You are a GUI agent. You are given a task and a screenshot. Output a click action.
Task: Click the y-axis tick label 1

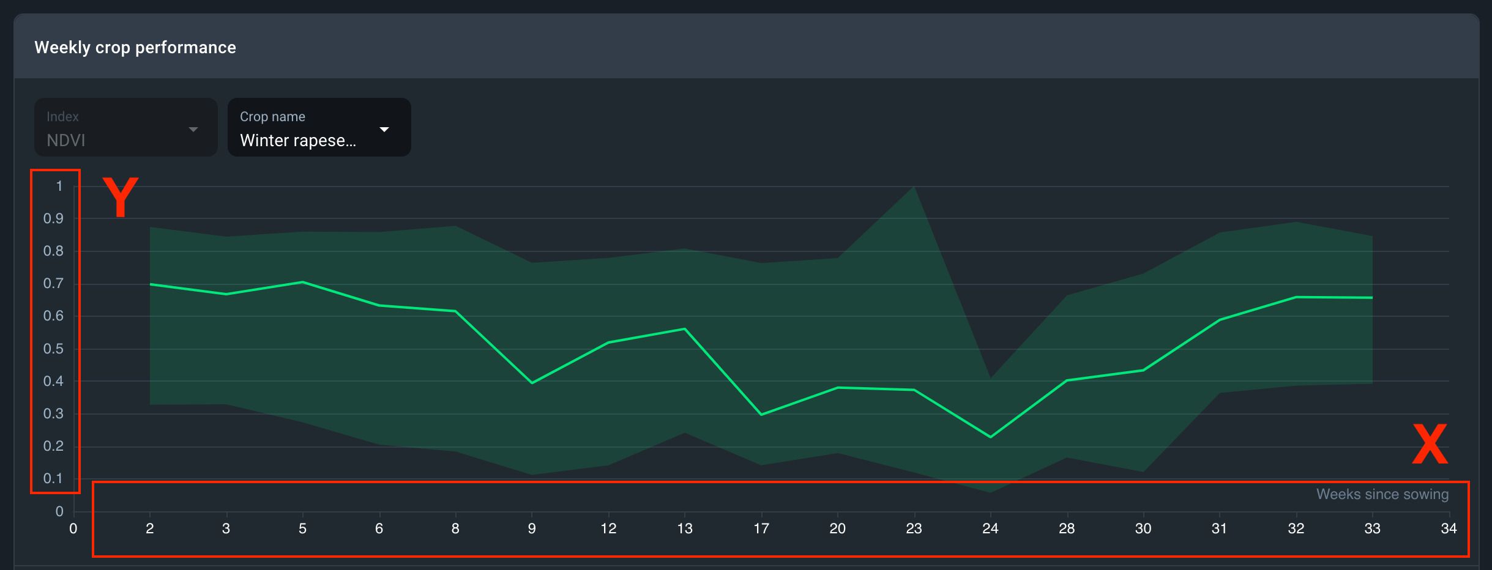(59, 186)
